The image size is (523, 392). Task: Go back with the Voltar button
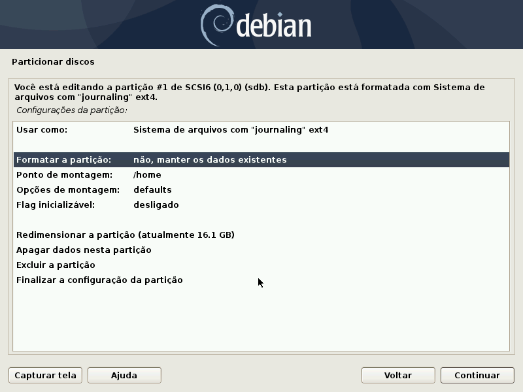398,375
